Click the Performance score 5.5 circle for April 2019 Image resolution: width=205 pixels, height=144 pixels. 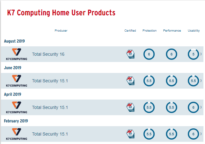pos(172,107)
